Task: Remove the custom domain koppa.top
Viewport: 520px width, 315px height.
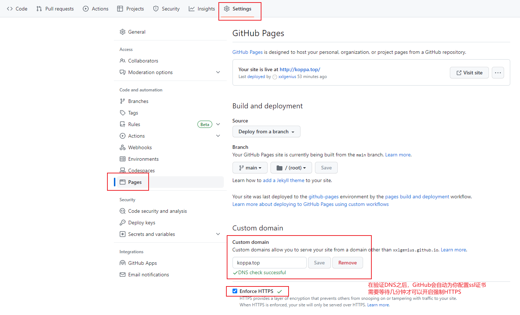Action: 348,263
